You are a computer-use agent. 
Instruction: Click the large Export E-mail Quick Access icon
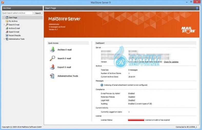(x=53, y=67)
